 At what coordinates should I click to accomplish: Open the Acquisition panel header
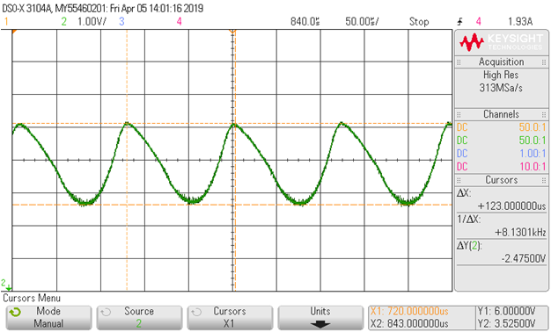502,61
